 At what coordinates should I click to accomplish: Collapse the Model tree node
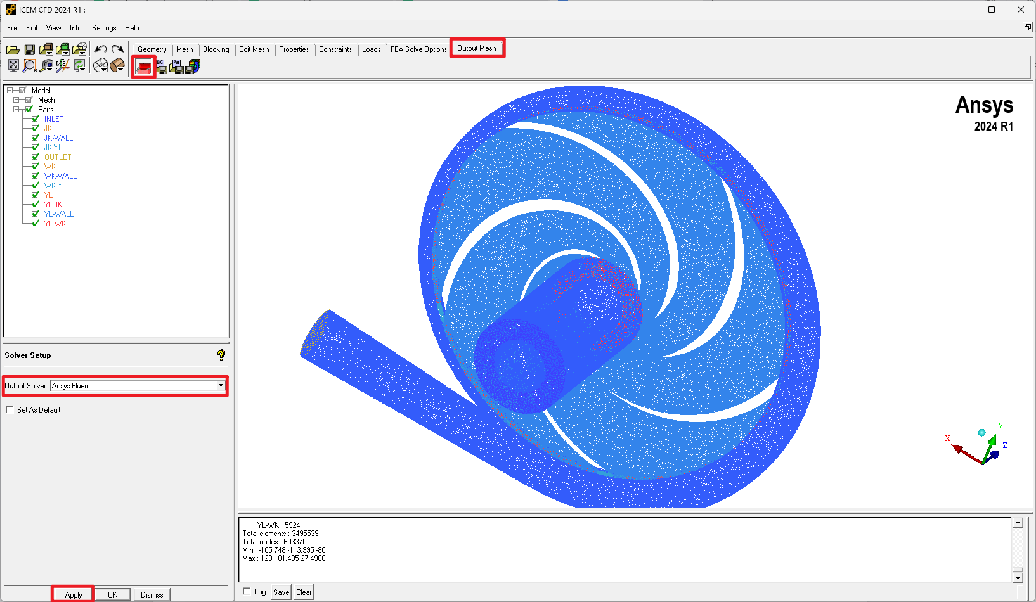point(10,90)
